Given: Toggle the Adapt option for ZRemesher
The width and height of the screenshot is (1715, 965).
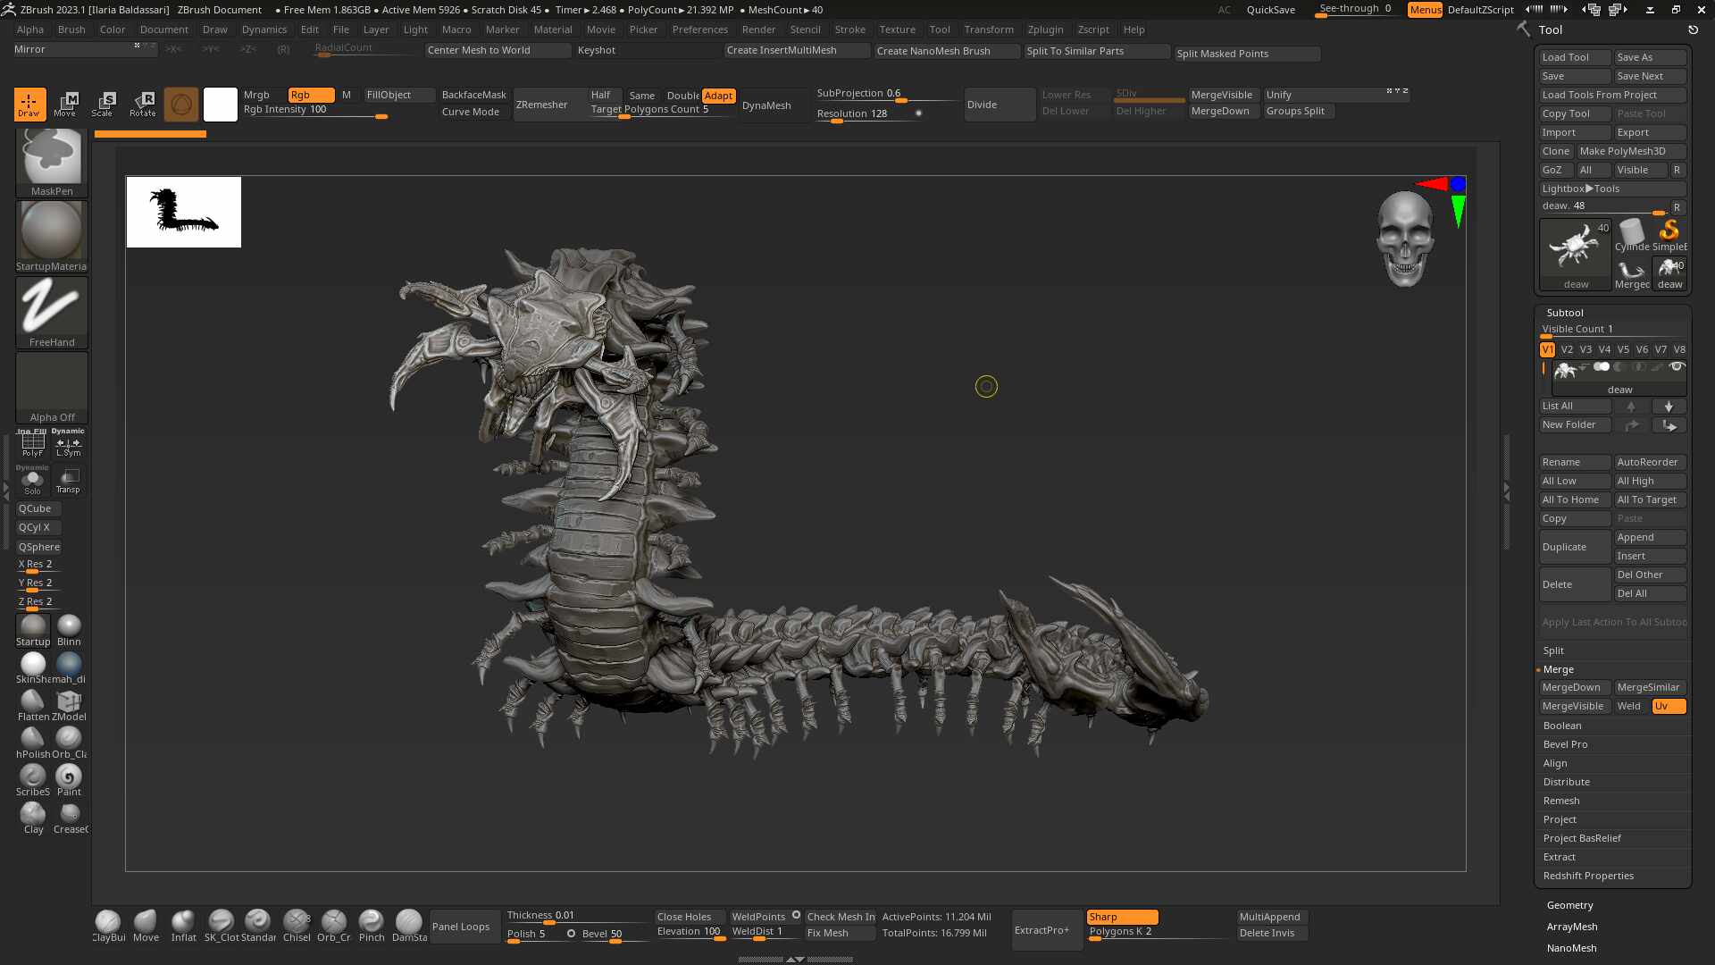Looking at the screenshot, I should pyautogui.click(x=718, y=96).
